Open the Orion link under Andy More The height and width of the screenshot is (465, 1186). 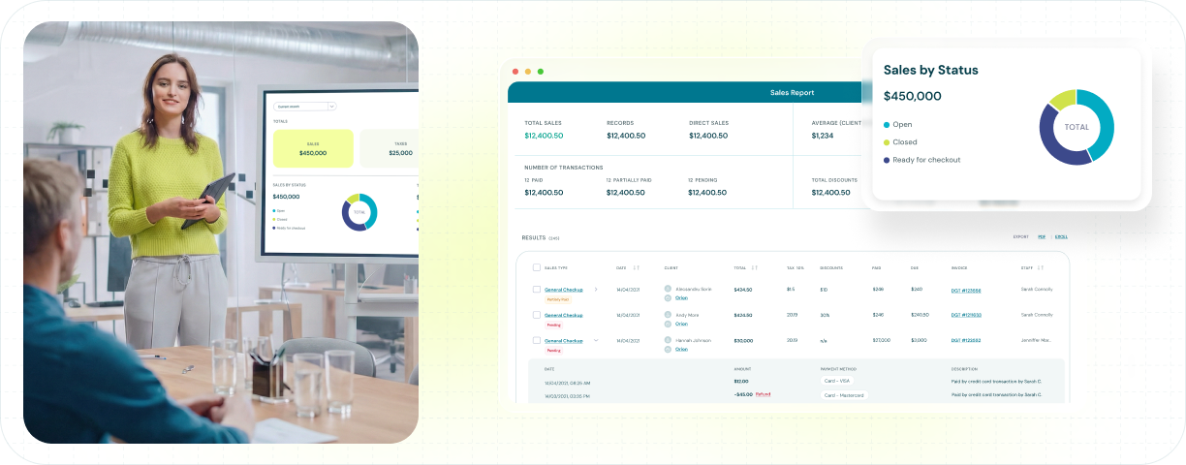(681, 324)
